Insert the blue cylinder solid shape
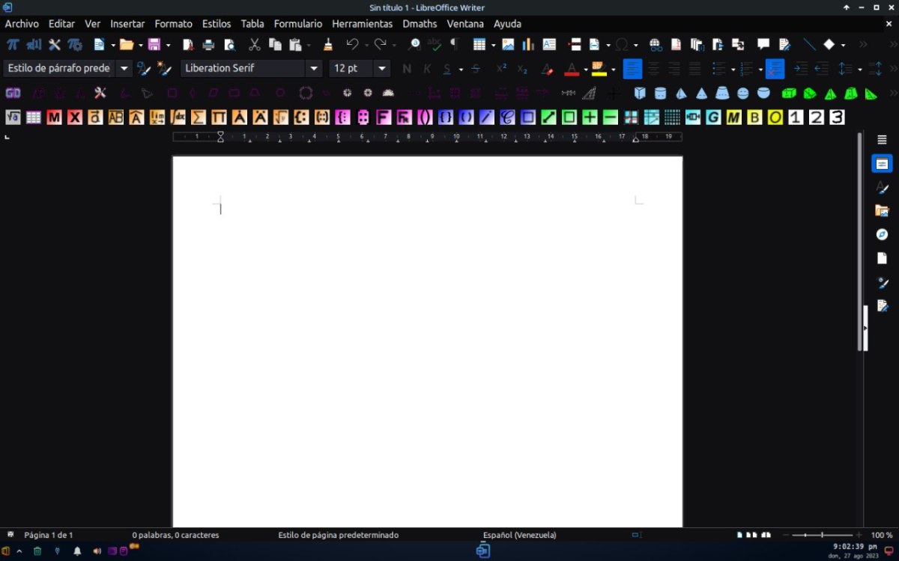The width and height of the screenshot is (899, 561). 660,93
